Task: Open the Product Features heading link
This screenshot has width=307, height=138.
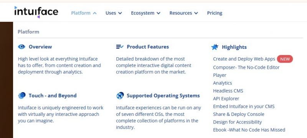Action: (148, 47)
